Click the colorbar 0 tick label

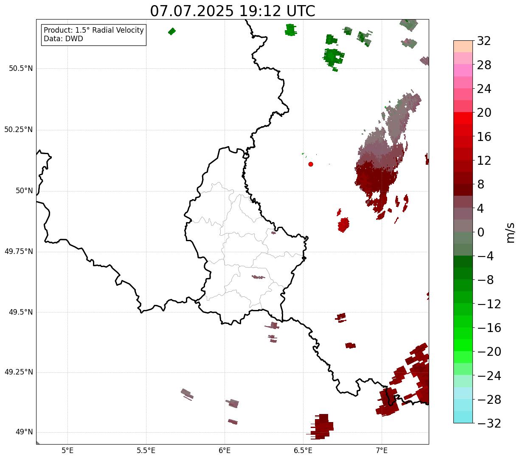click(x=481, y=232)
